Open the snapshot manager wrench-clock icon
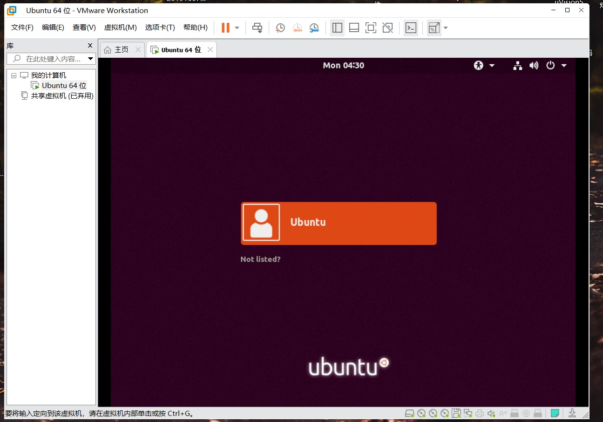 click(x=314, y=28)
